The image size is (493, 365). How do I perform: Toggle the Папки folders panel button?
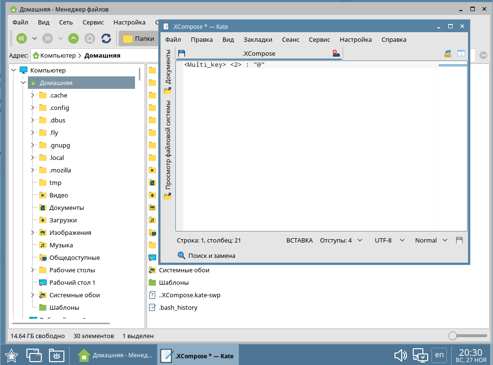point(138,38)
